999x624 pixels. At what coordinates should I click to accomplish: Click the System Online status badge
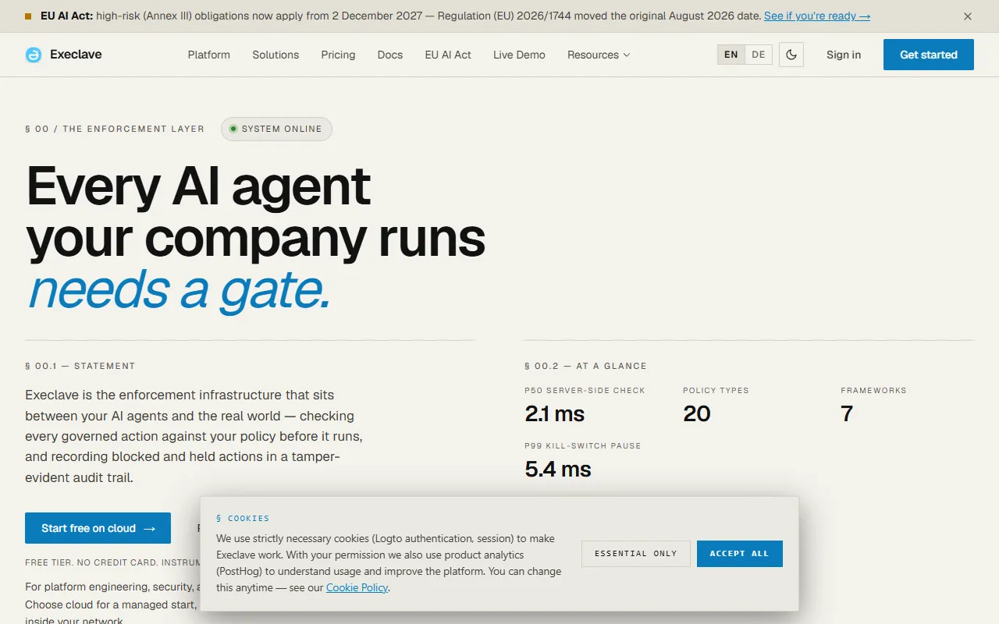(x=276, y=129)
